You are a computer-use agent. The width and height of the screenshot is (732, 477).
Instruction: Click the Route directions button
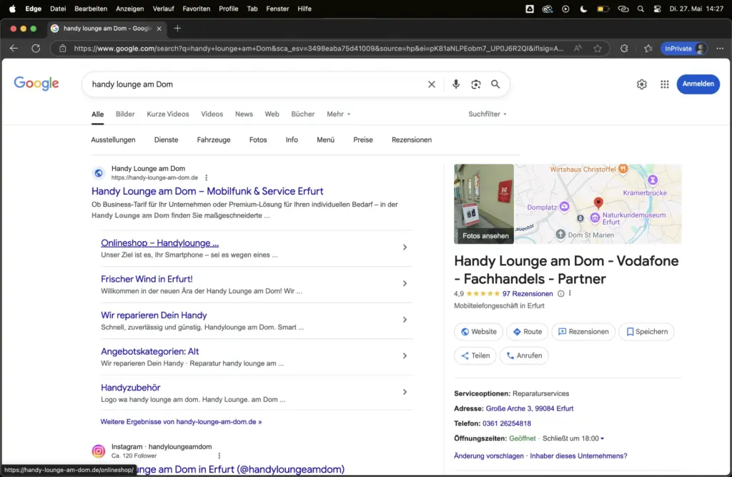(x=527, y=332)
